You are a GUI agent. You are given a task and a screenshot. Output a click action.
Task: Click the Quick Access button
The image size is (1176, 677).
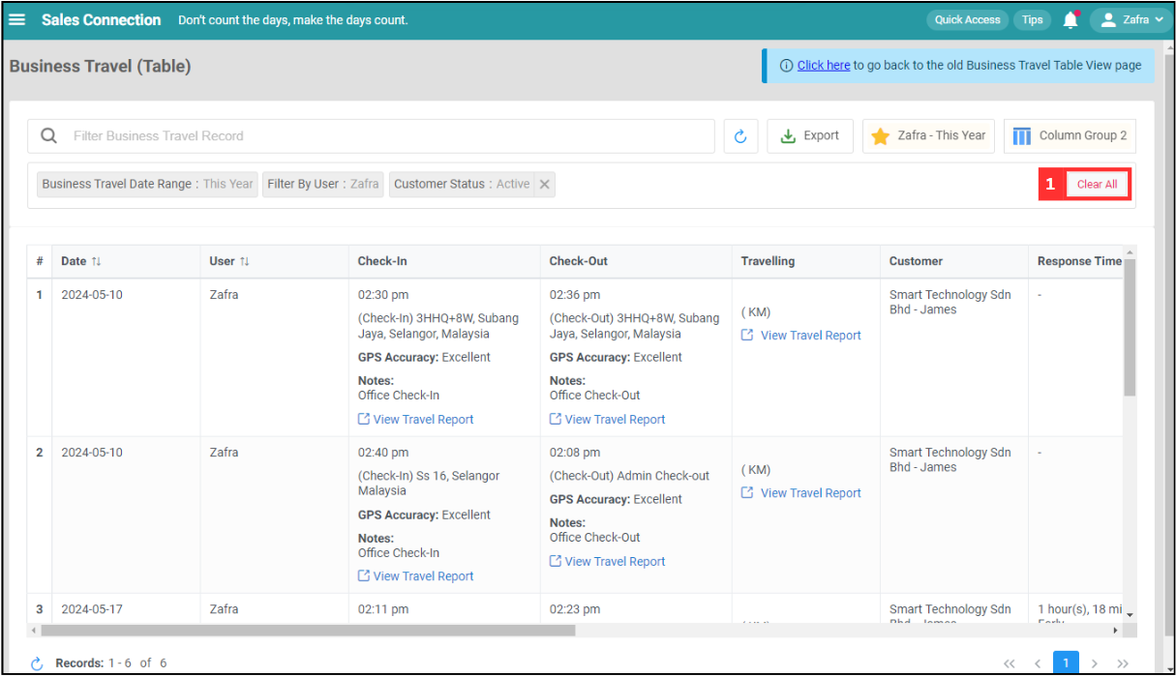tap(967, 19)
